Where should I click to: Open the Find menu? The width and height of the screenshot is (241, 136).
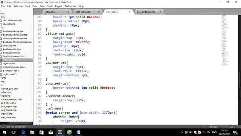pyautogui.click(x=27, y=6)
